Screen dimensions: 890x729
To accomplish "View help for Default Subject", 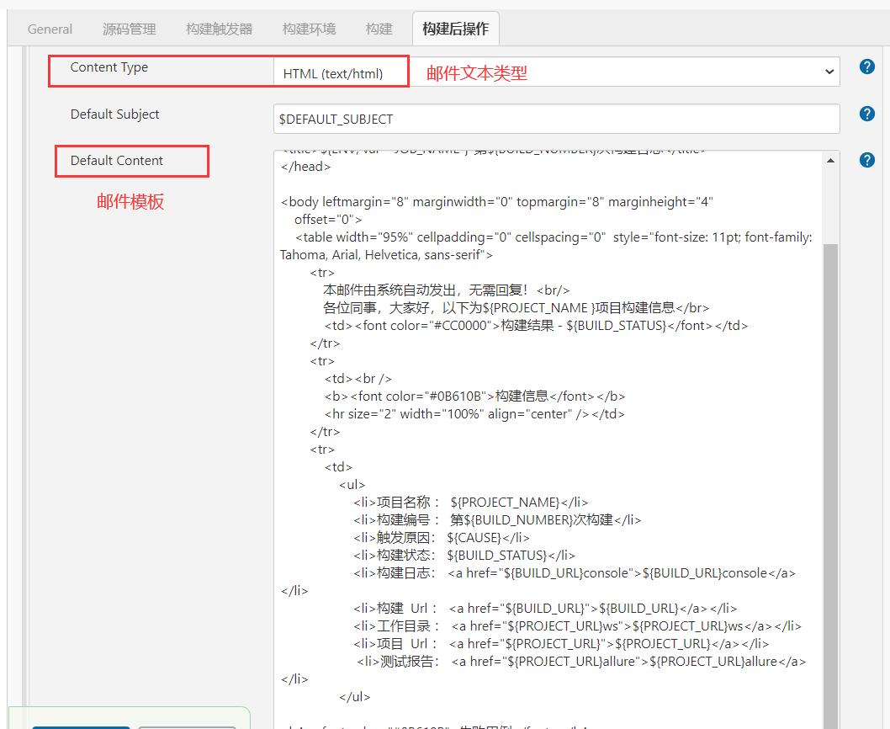I will [x=866, y=114].
